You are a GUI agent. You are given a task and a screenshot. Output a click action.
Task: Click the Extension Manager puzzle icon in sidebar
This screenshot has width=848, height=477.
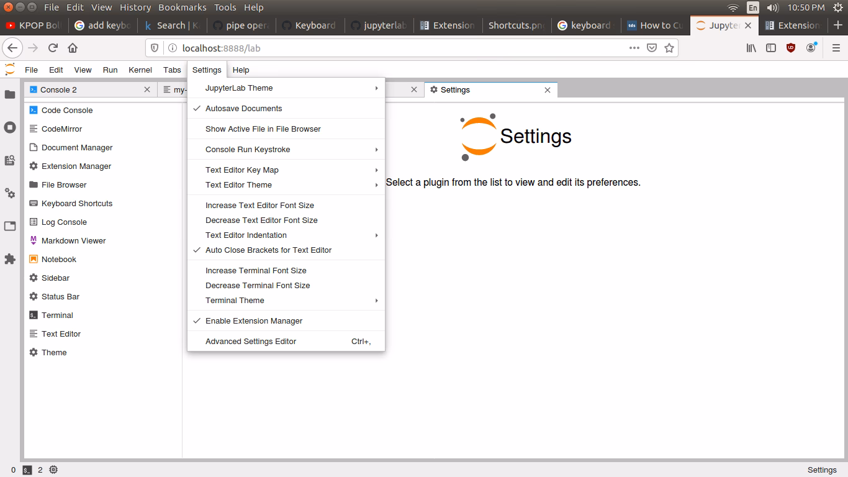10,259
